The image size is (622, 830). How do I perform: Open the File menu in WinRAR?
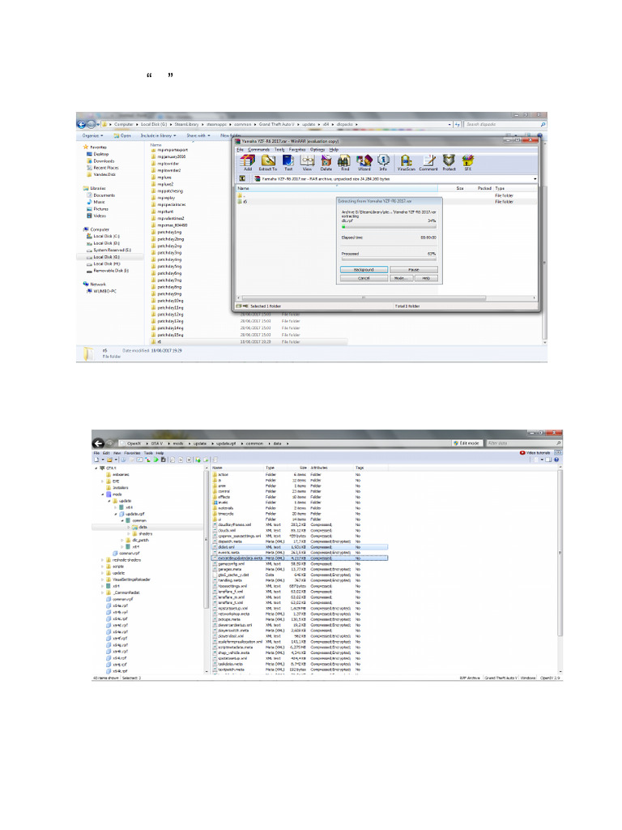(x=240, y=150)
